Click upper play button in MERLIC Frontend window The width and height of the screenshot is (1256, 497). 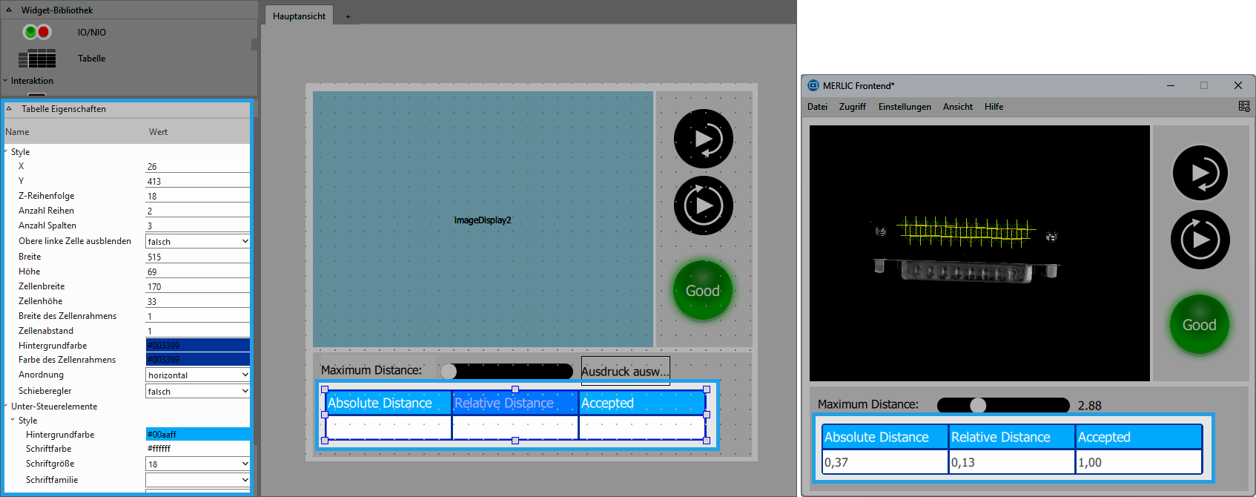coord(1200,173)
